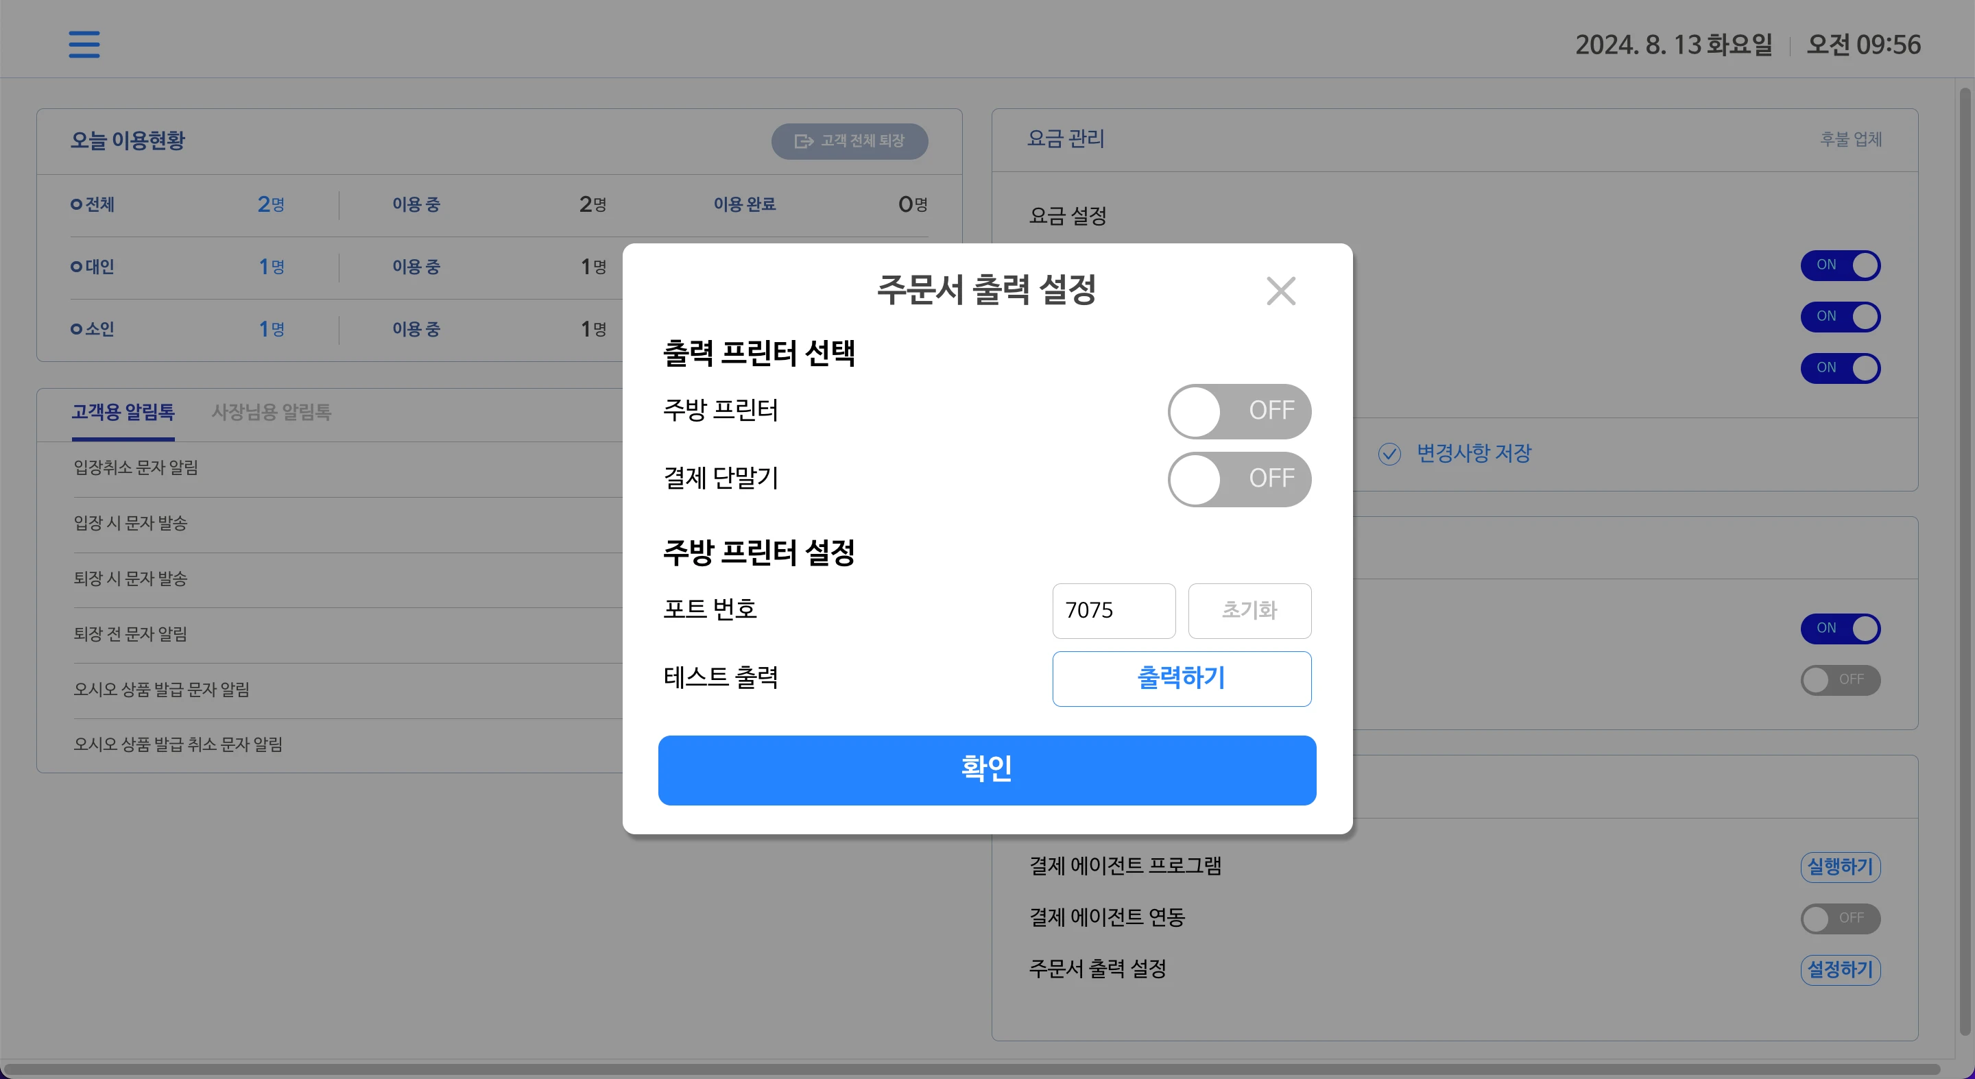Toggle first ON switch under 요금 설정
The height and width of the screenshot is (1079, 1975).
(x=1840, y=265)
